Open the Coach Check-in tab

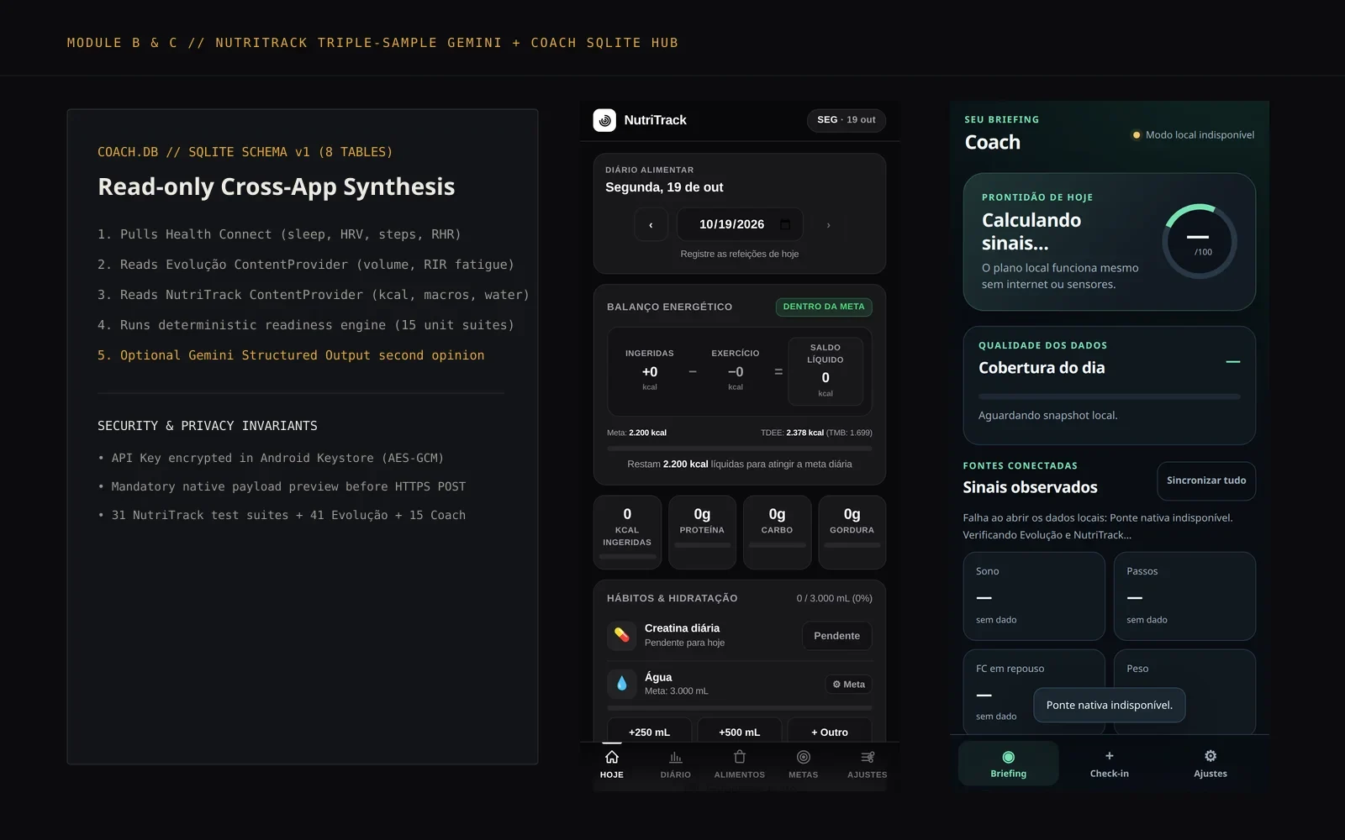point(1110,764)
